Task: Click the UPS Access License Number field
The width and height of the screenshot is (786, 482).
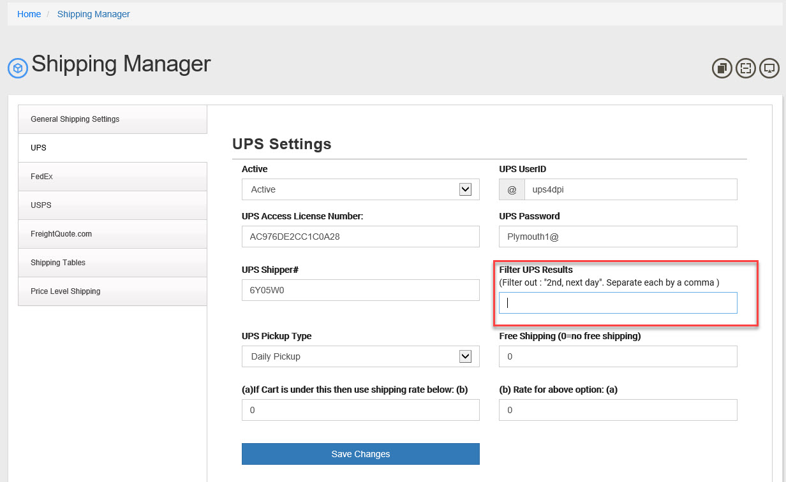Action: (x=360, y=237)
